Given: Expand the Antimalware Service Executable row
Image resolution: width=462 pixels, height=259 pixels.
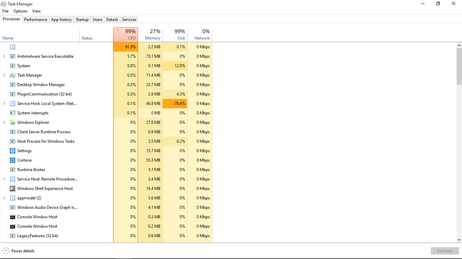Looking at the screenshot, I should coord(4,56).
